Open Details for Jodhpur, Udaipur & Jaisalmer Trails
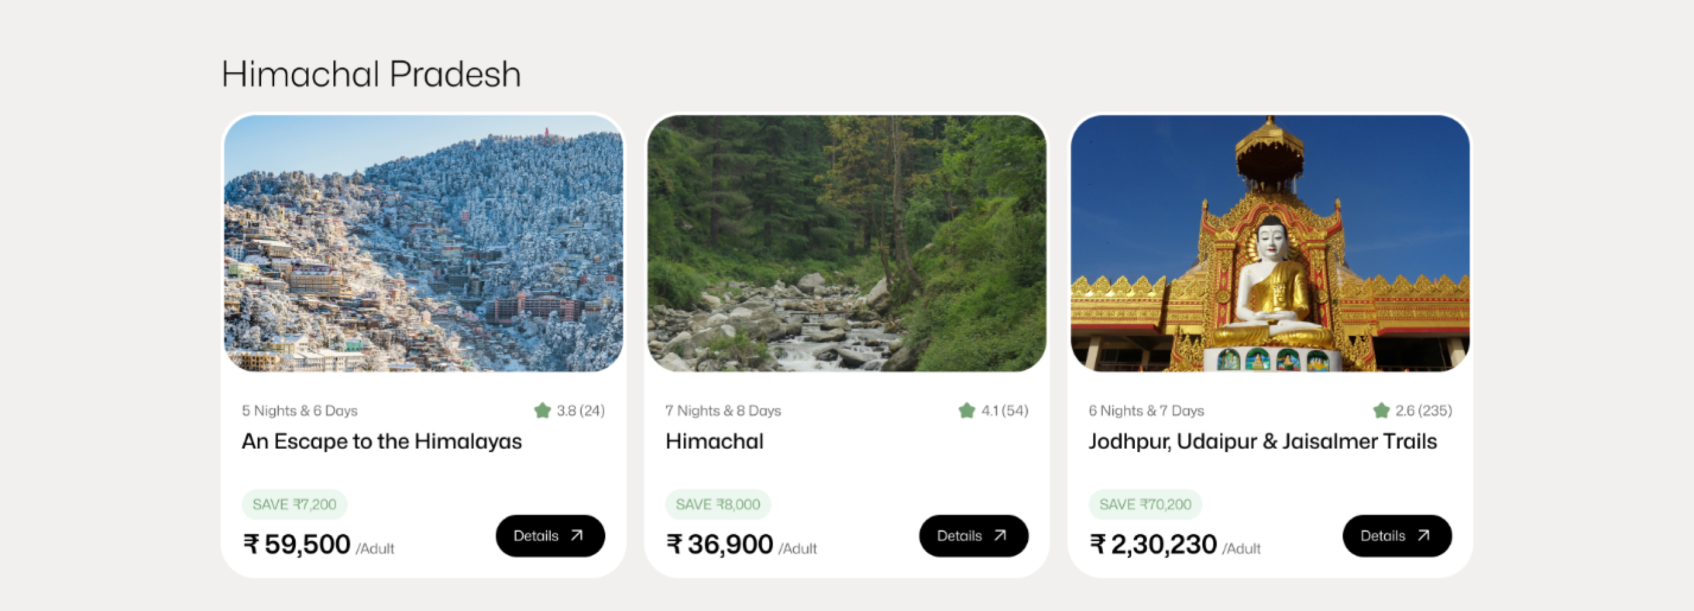 pos(1397,535)
